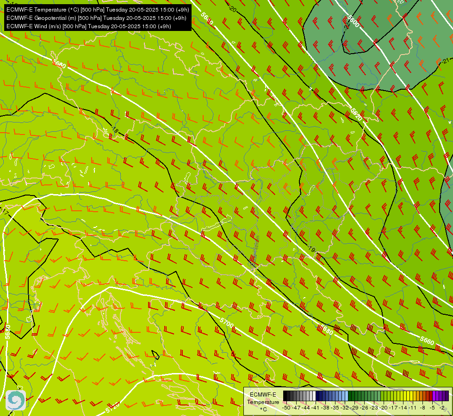Click the 5640 geopotential contour label
The height and width of the screenshot is (416, 453).
pyautogui.click(x=207, y=19)
